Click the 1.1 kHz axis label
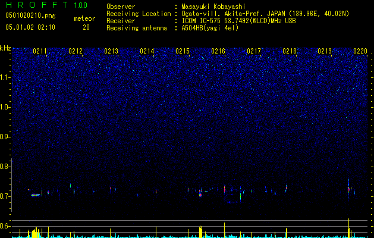 [5, 77]
